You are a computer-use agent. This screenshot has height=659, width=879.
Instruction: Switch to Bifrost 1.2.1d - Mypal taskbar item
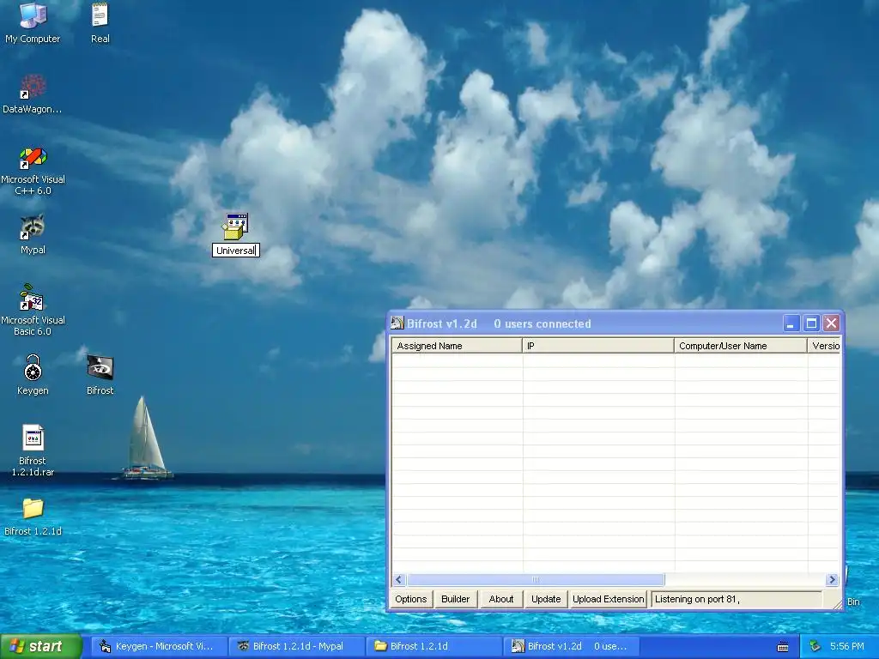tap(296, 646)
